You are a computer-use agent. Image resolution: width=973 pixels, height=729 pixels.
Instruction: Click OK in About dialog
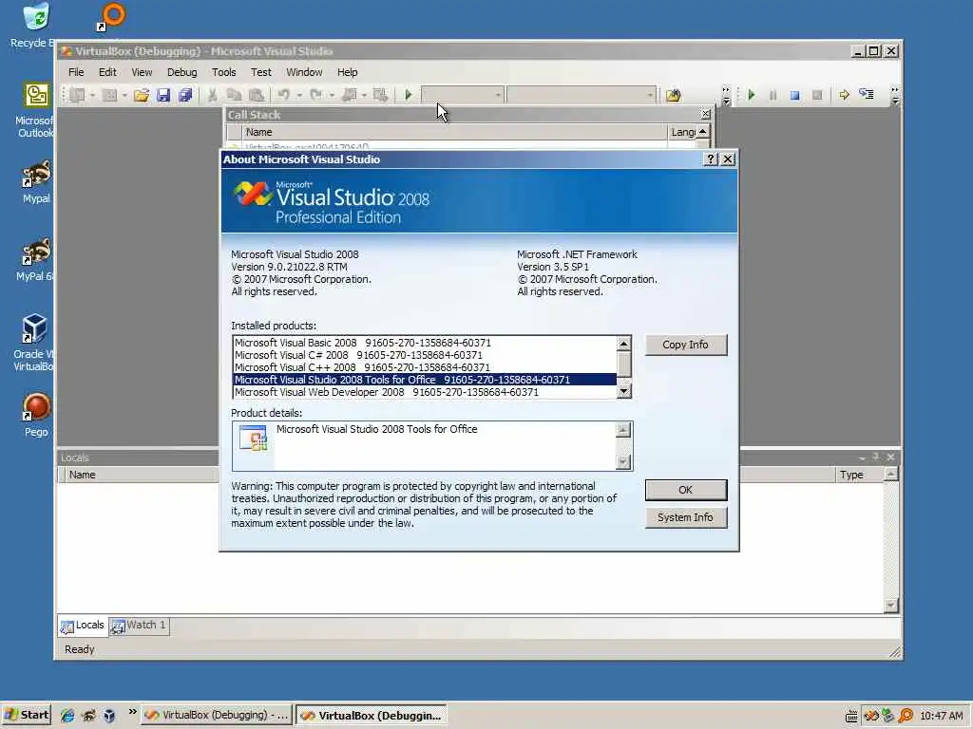click(685, 490)
